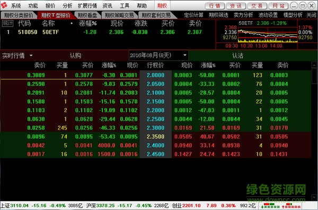The height and width of the screenshot is (210, 318).
Task: Click scrollbar down arrow at bottom right
Action: (x=314, y=197)
